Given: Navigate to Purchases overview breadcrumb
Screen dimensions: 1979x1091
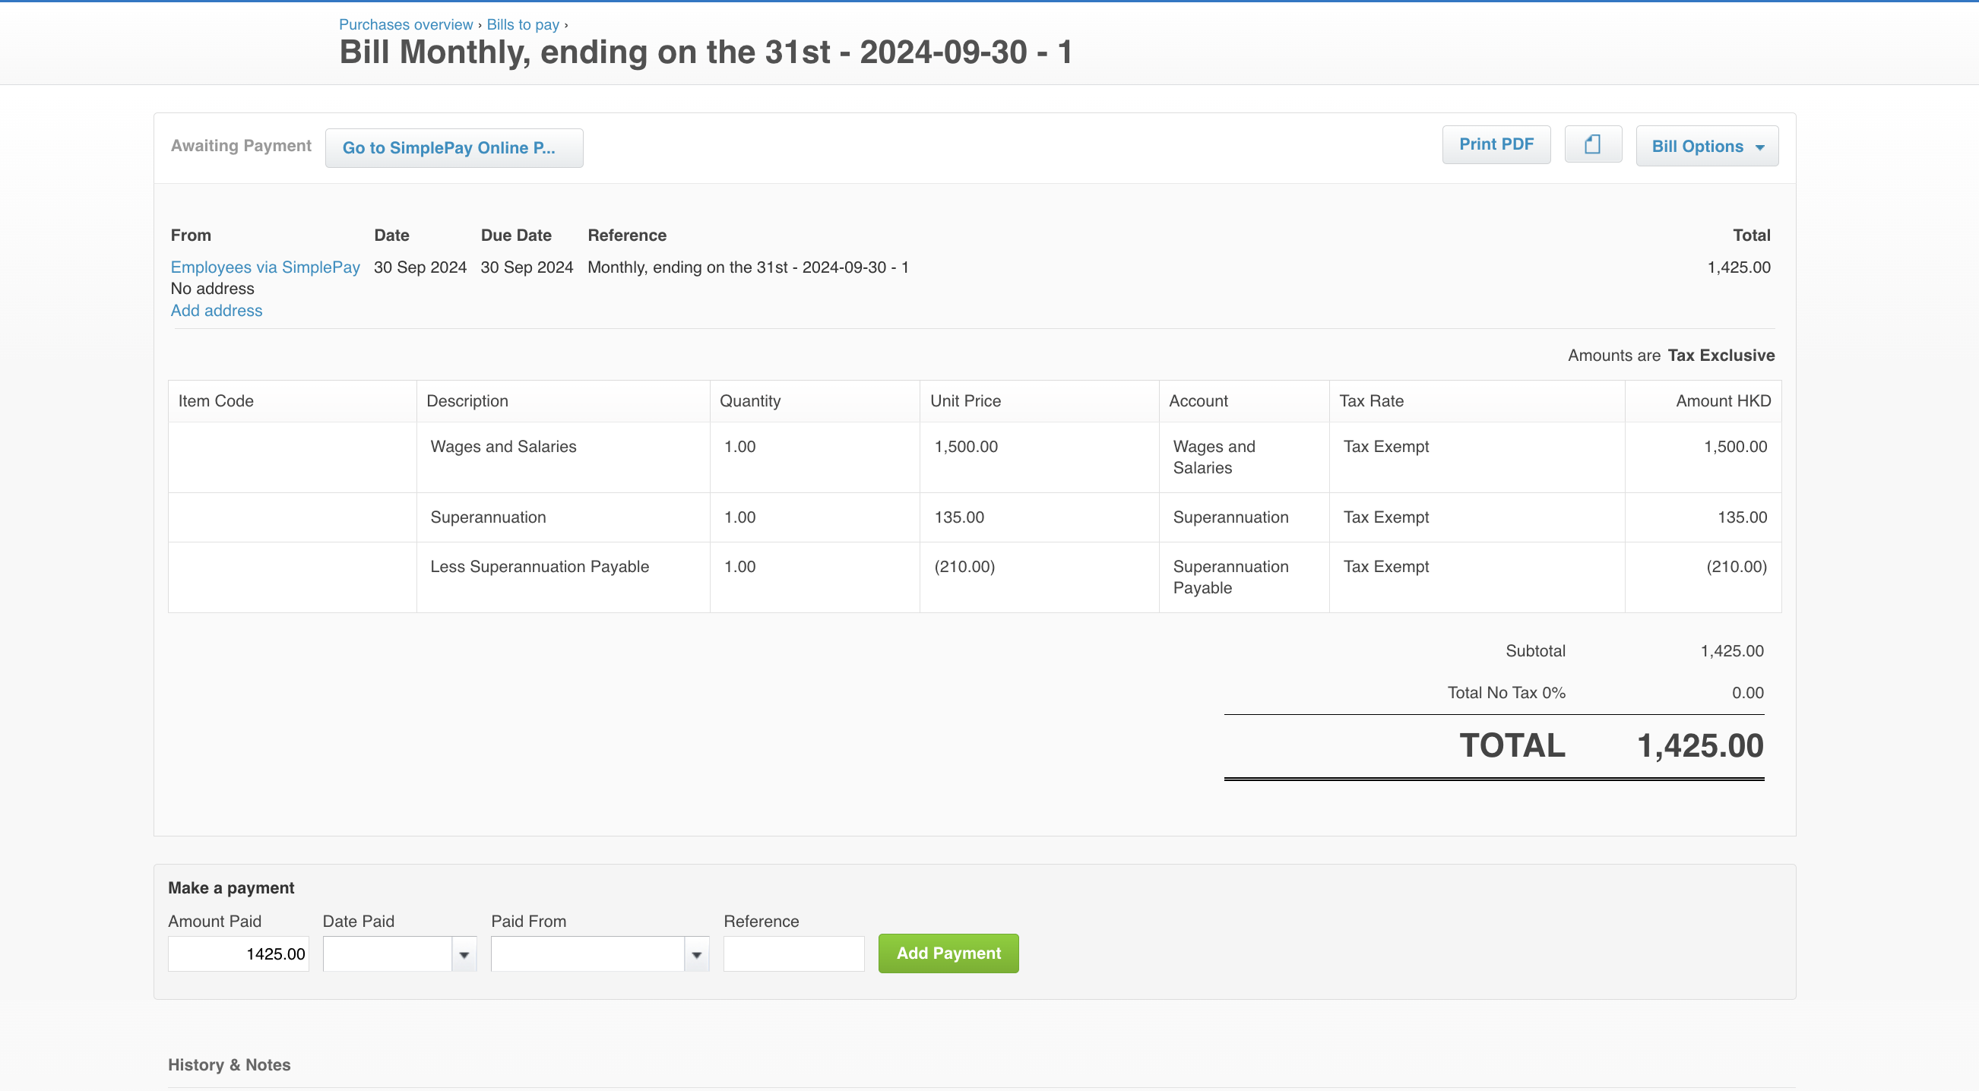Looking at the screenshot, I should 406,24.
